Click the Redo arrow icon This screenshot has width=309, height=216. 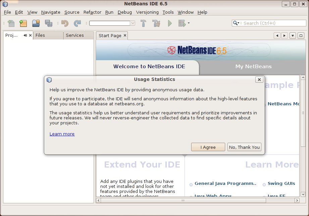77,23
